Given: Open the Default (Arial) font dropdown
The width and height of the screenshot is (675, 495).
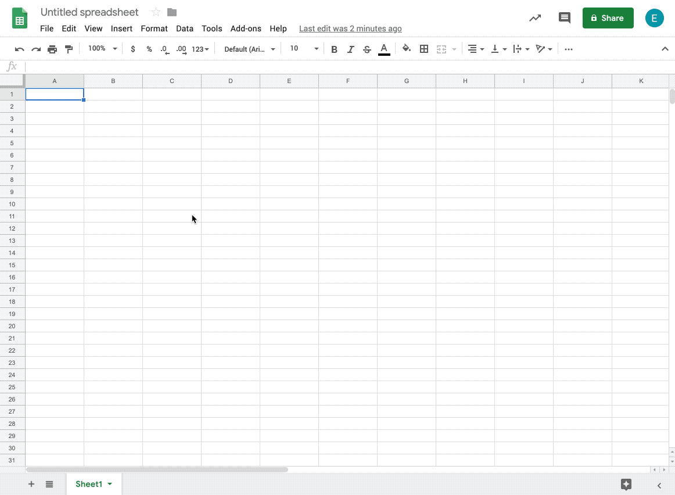Looking at the screenshot, I should [x=250, y=49].
